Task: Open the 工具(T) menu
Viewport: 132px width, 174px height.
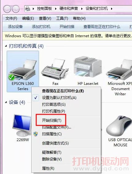Action: pyautogui.click(x=62, y=18)
